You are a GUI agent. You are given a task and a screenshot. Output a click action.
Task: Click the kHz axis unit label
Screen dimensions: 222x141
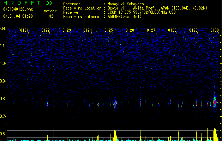click(x=3, y=29)
